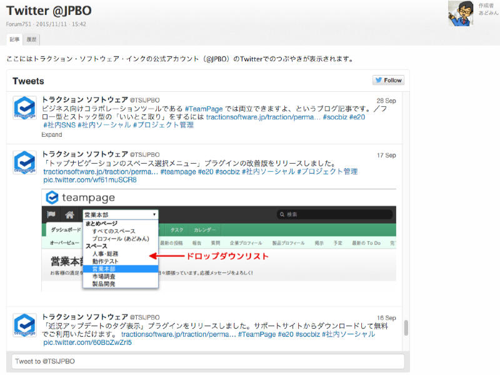Follow the tractionsoftware.jp link in the 17 Sep tweet
Screen dimensions: 500x375
pos(101,171)
